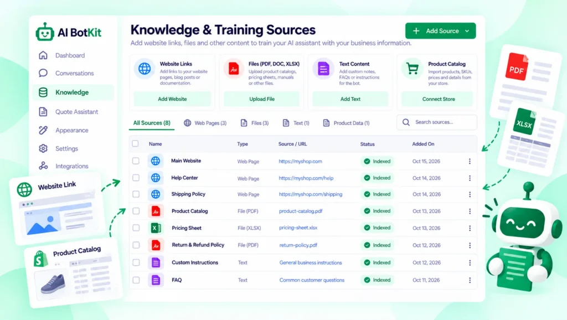The height and width of the screenshot is (320, 567).
Task: Focus the Search sources input field
Action: click(x=437, y=122)
